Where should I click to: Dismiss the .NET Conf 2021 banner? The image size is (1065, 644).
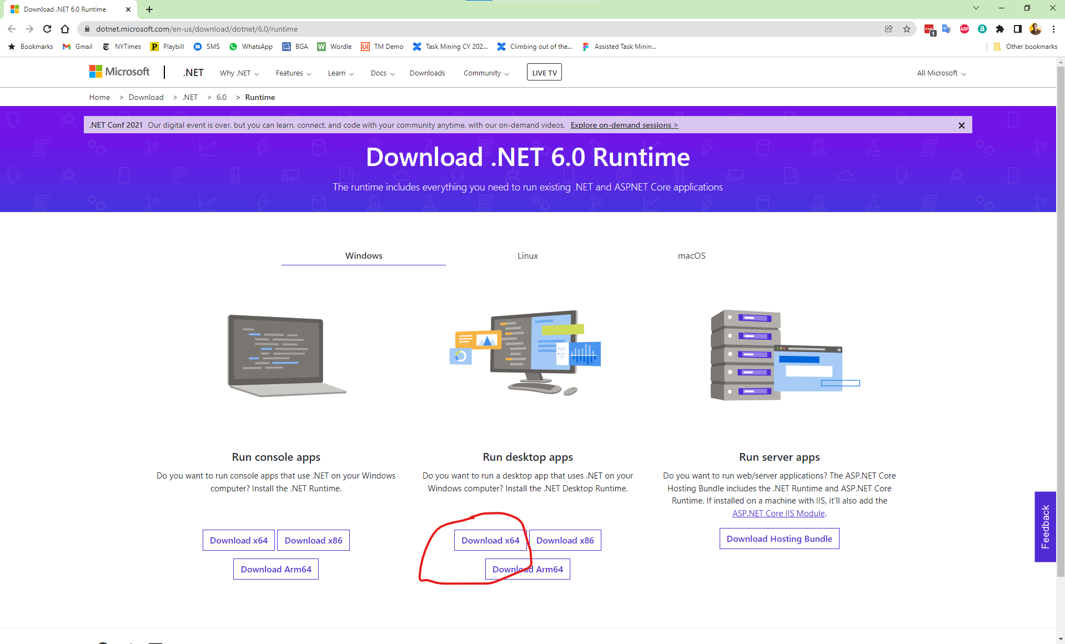(x=961, y=125)
